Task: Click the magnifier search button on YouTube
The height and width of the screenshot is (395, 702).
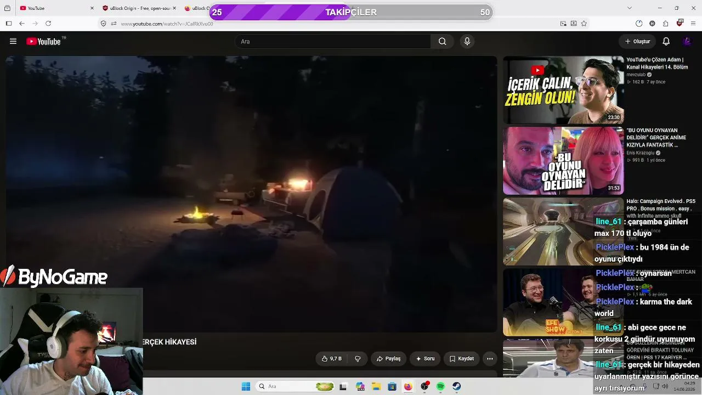Action: pyautogui.click(x=443, y=41)
